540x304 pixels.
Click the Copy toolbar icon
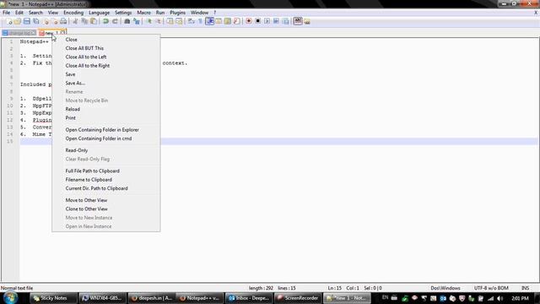[84, 21]
